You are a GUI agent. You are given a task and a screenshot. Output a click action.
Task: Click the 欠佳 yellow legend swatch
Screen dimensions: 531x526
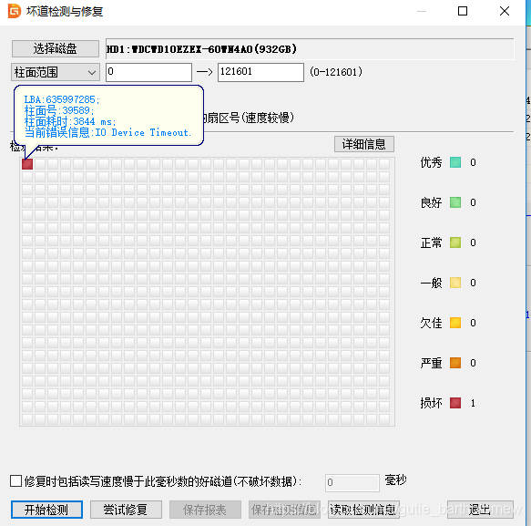(x=455, y=323)
